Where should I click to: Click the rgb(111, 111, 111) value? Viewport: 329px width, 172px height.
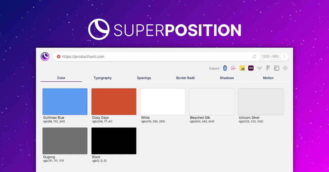coord(54,161)
